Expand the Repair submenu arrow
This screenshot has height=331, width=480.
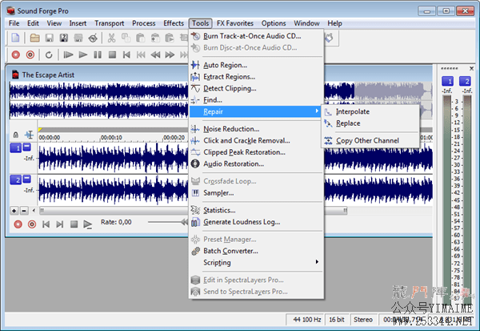[x=317, y=111]
